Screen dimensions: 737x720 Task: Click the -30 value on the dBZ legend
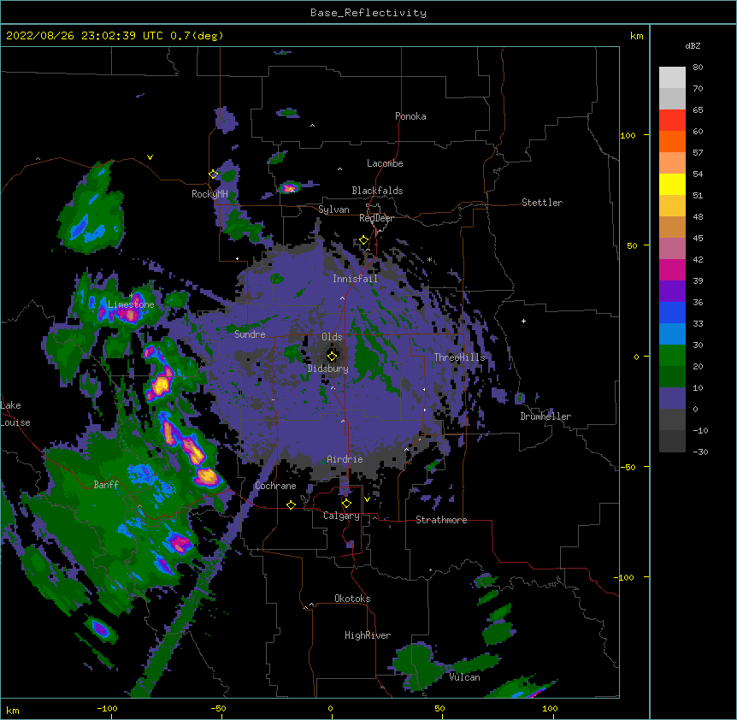tap(700, 452)
